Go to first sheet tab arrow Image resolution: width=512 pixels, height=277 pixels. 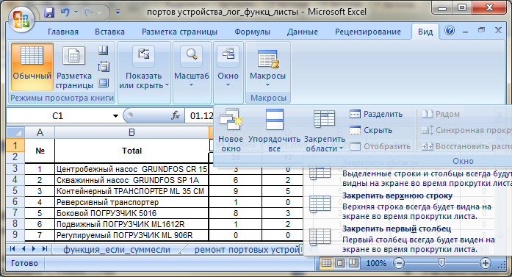(12, 249)
